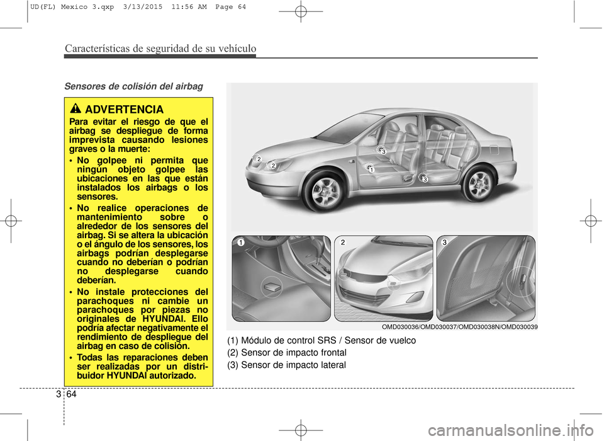Click the image code 'OMD030036/OMD030037/OMD030038N/OMD030039'

(459, 327)
